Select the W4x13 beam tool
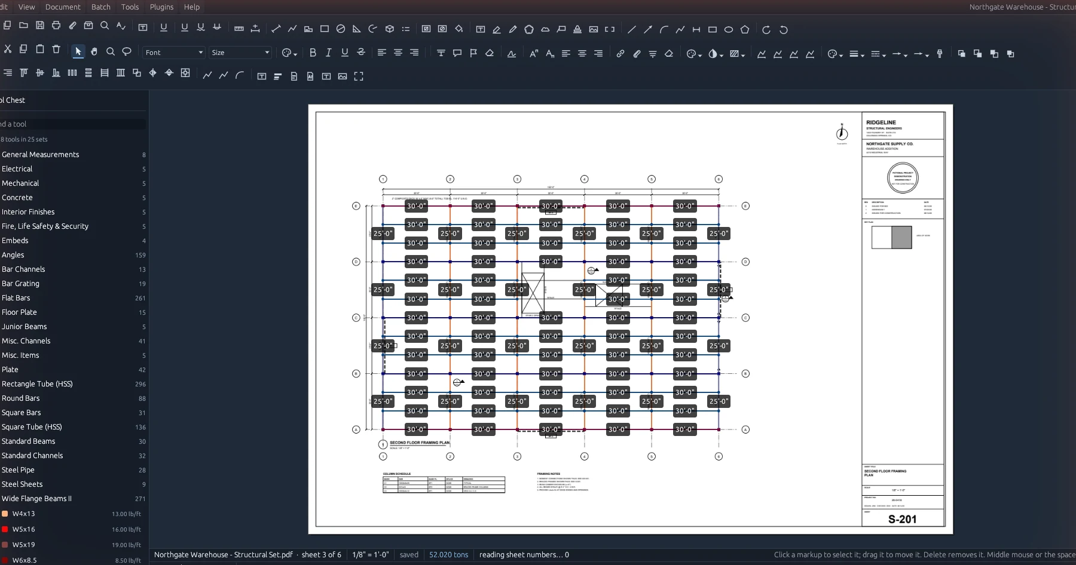The image size is (1076, 565). pyautogui.click(x=73, y=514)
